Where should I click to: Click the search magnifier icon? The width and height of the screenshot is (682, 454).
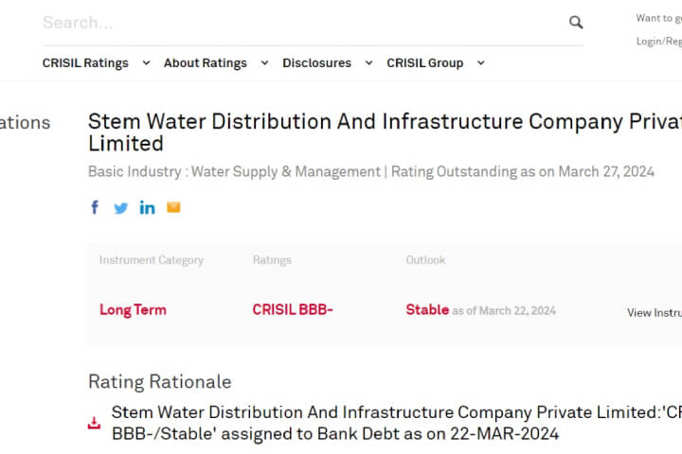coord(576,22)
